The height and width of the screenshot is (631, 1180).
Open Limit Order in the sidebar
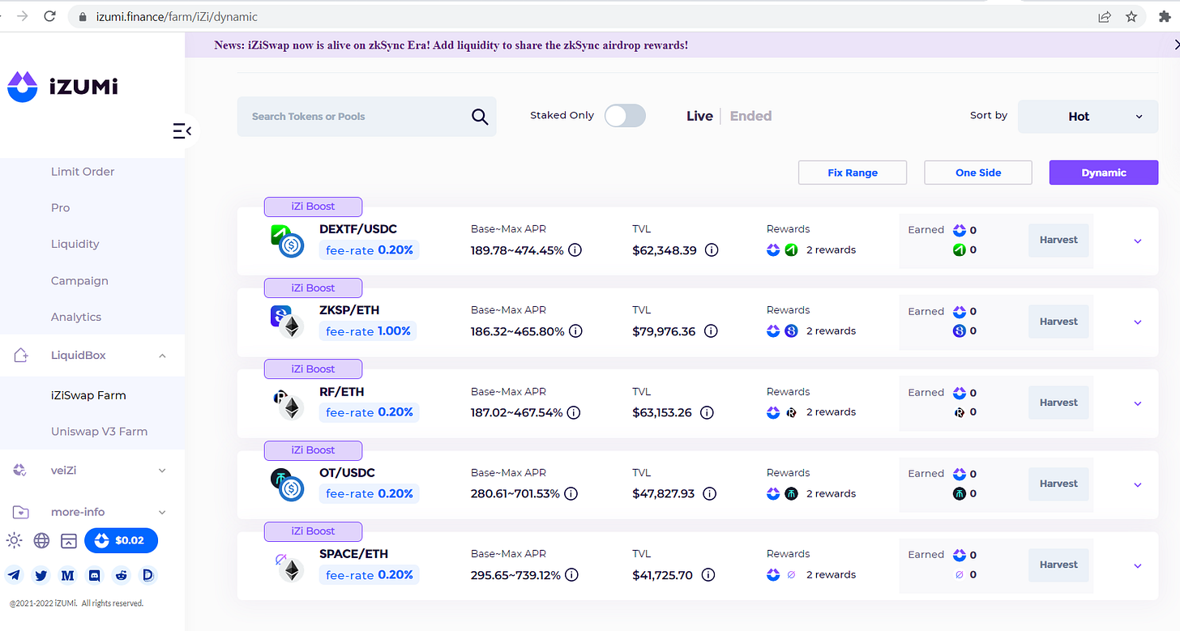click(83, 172)
